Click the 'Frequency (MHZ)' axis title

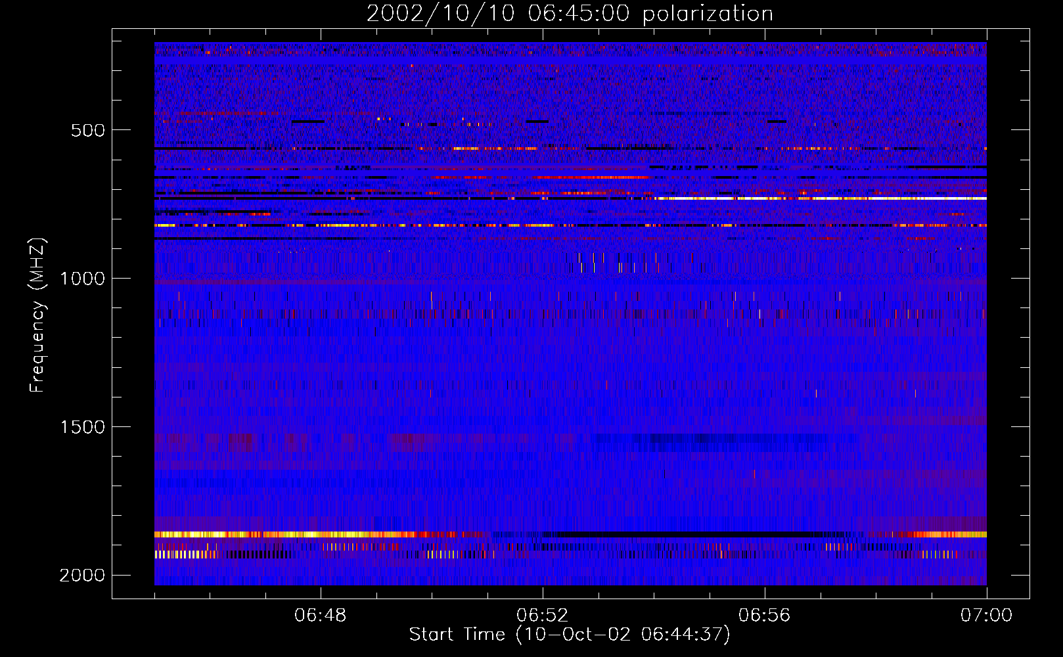(37, 315)
